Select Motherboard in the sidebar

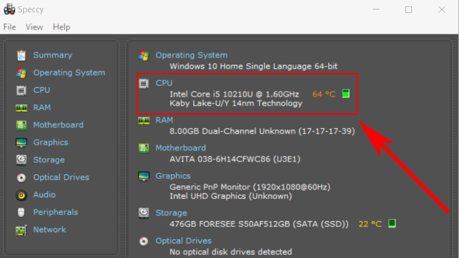click(59, 125)
